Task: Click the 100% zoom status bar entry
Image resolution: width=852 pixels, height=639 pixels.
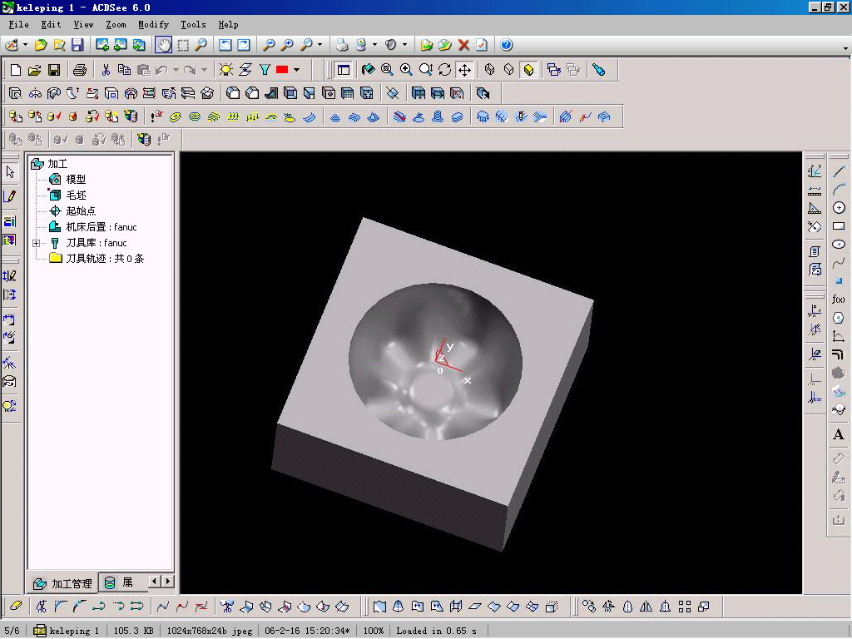Action: [374, 631]
